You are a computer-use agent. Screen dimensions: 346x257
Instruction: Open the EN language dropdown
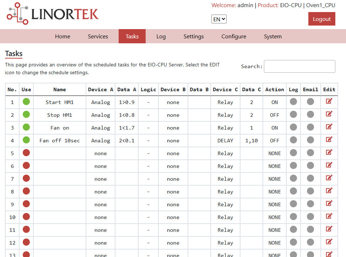[x=219, y=19]
